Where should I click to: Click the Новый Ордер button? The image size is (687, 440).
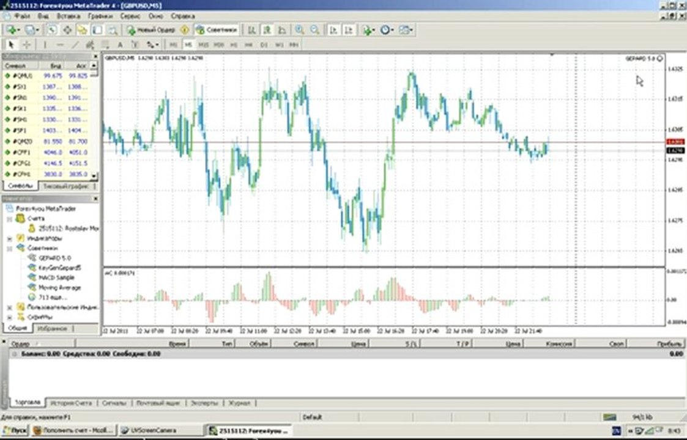[151, 30]
